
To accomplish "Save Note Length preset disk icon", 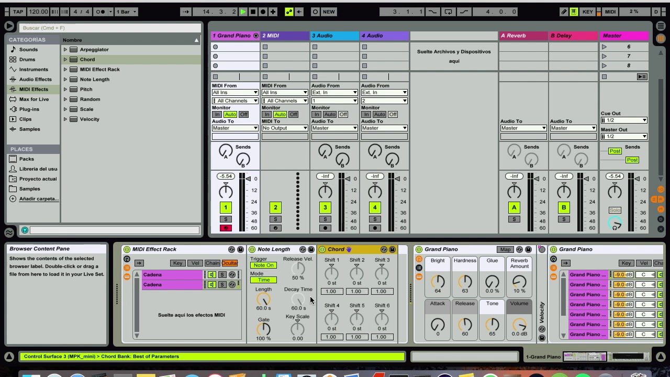I will coord(311,250).
